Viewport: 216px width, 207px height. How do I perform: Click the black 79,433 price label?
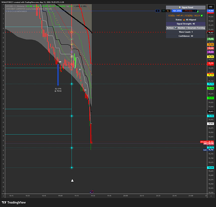(211, 33)
